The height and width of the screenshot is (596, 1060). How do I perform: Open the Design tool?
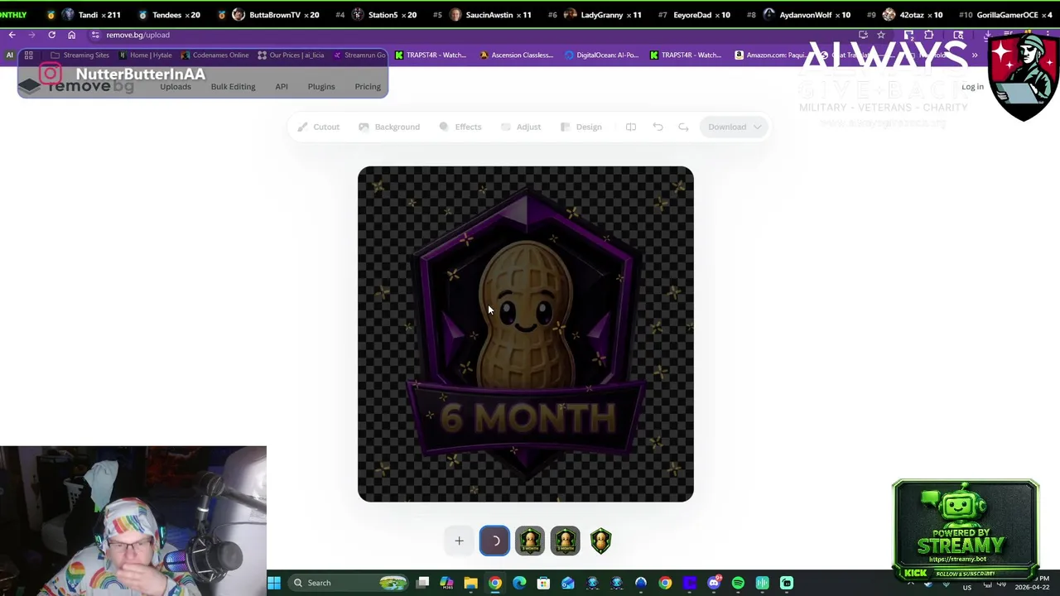581,127
